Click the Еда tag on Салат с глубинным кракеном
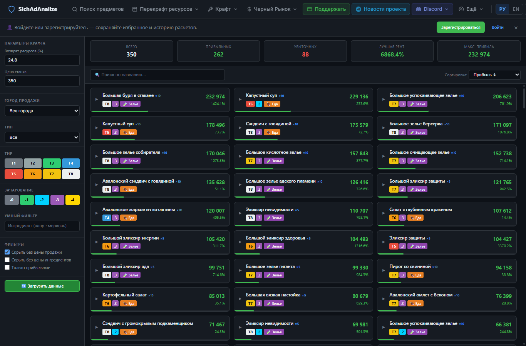Image resolution: width=526 pixels, height=346 pixels. point(415,218)
